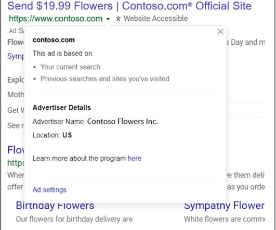This screenshot has width=276, height=230.
Task: Click the Website Accessible label text
Action: click(x=155, y=19)
